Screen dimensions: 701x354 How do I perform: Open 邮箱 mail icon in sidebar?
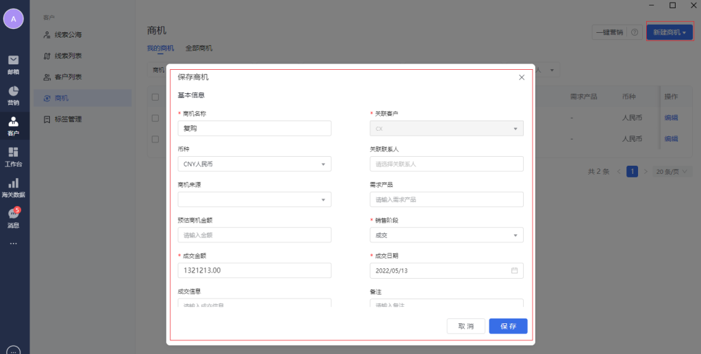click(13, 62)
